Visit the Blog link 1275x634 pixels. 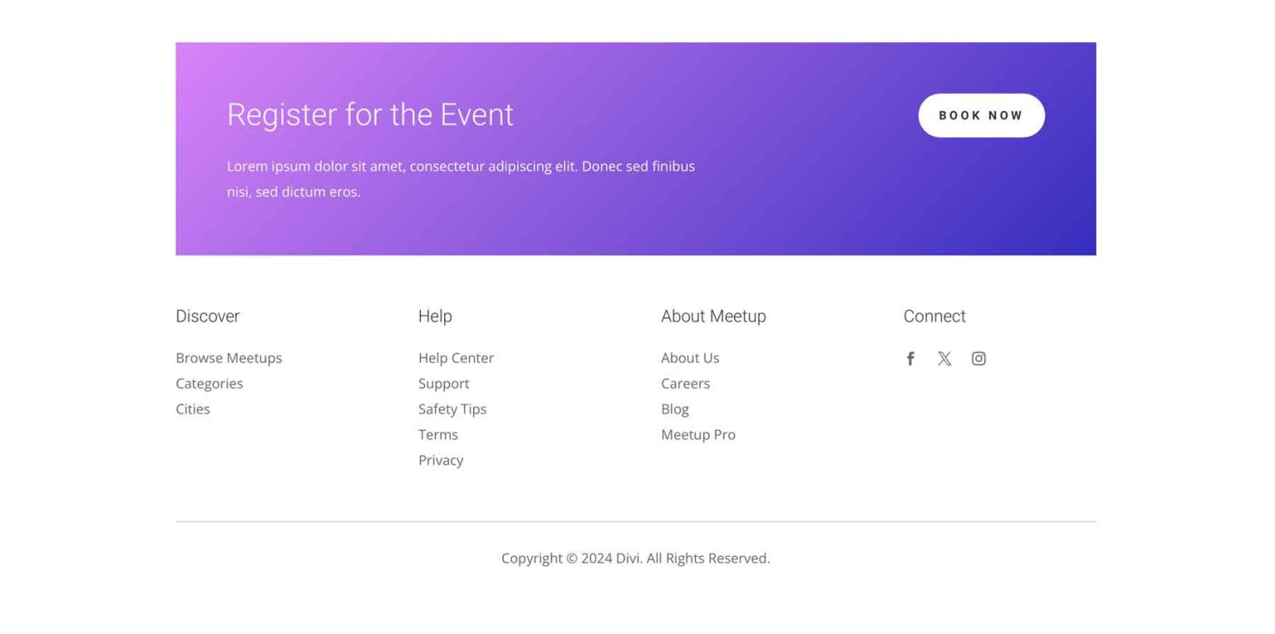(x=675, y=408)
